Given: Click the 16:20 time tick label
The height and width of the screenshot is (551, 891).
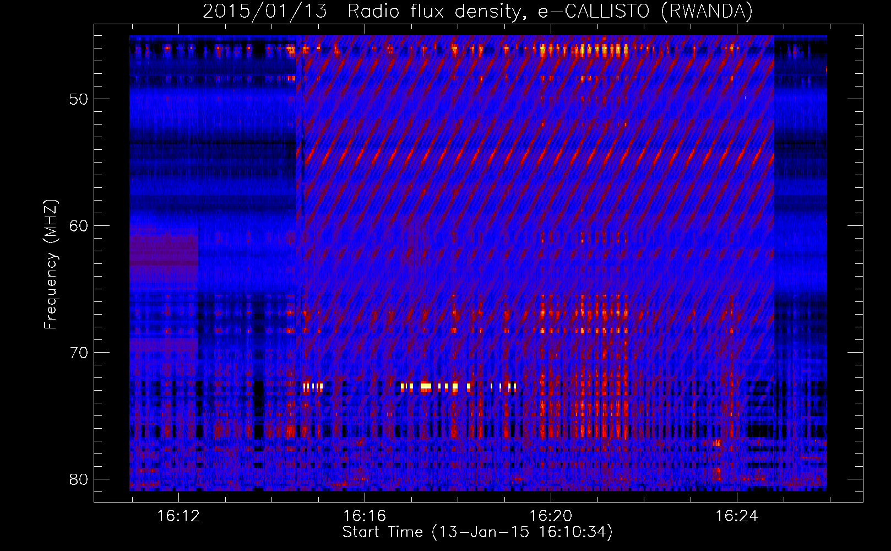Looking at the screenshot, I should (551, 516).
